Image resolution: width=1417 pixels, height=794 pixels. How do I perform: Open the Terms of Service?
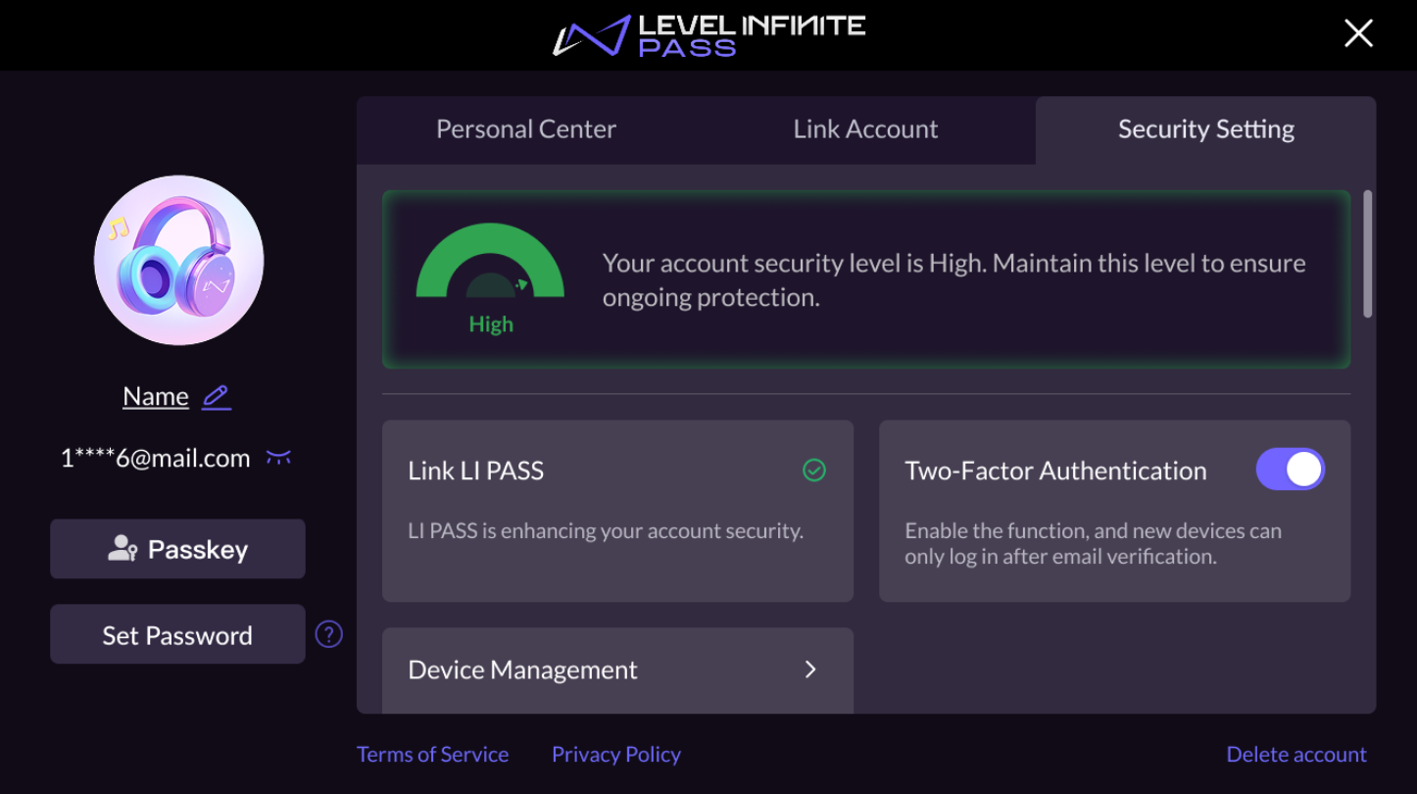tap(432, 754)
